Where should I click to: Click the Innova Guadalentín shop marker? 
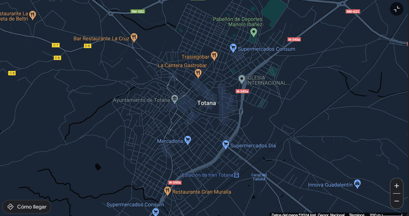coord(357,184)
